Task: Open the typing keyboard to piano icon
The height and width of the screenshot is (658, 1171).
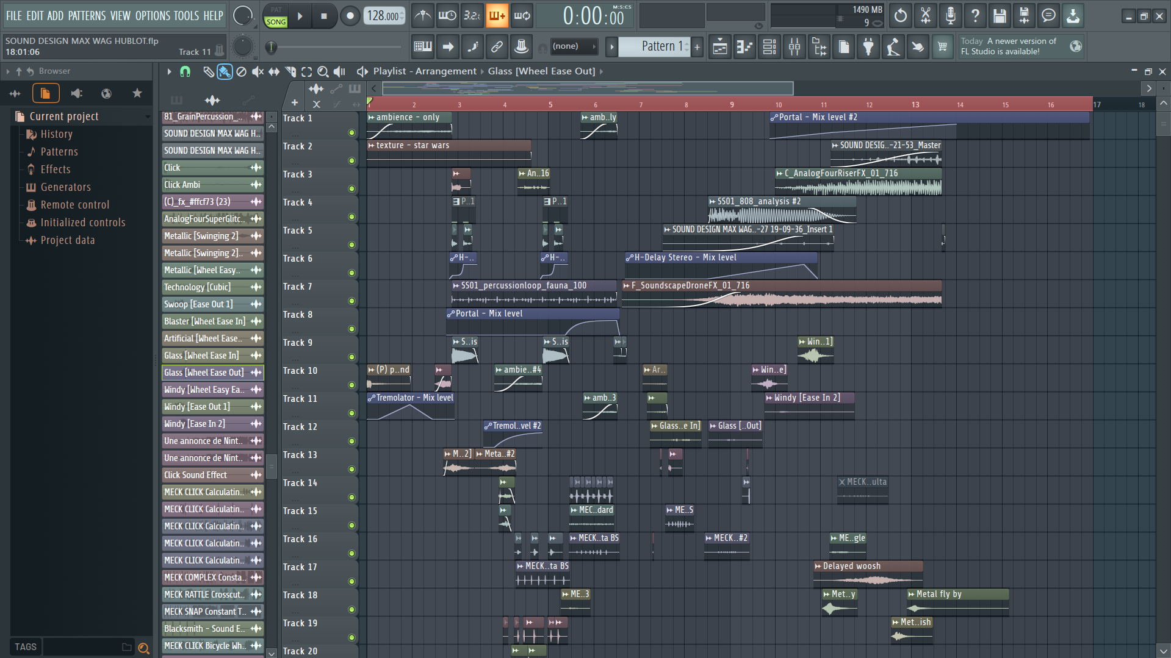Action: [x=423, y=46]
